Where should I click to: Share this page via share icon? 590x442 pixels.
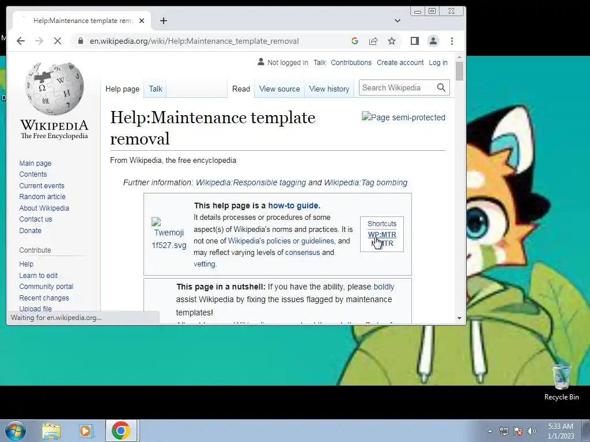(x=373, y=41)
